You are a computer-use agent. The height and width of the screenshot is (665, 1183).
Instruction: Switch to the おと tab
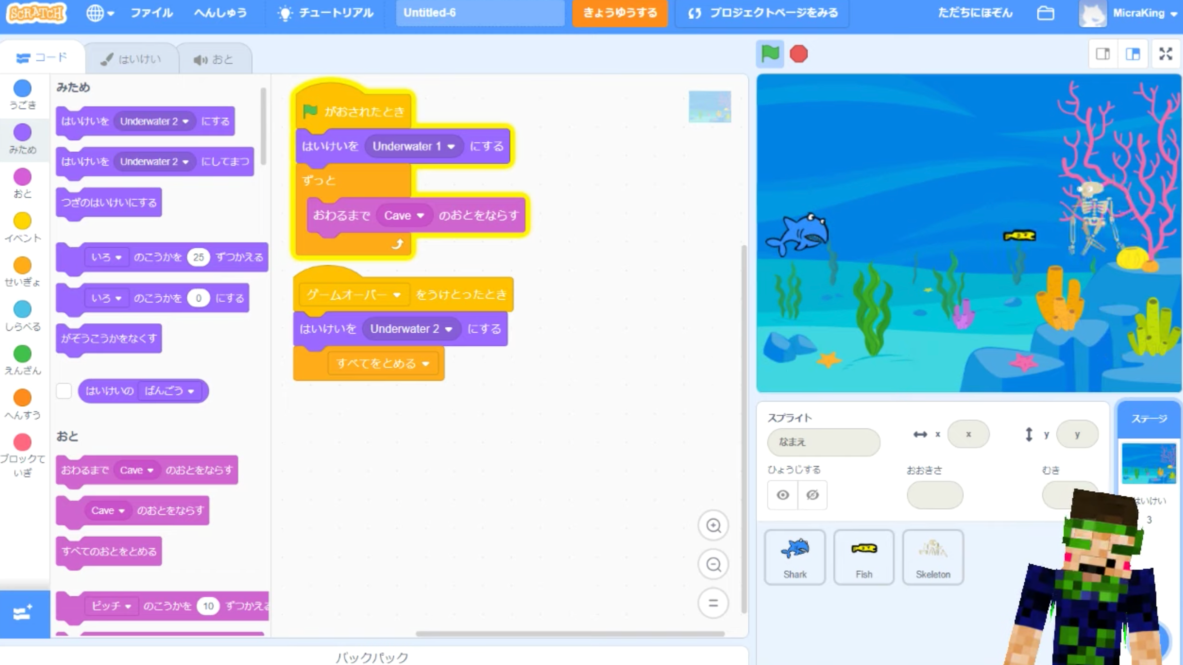click(214, 60)
